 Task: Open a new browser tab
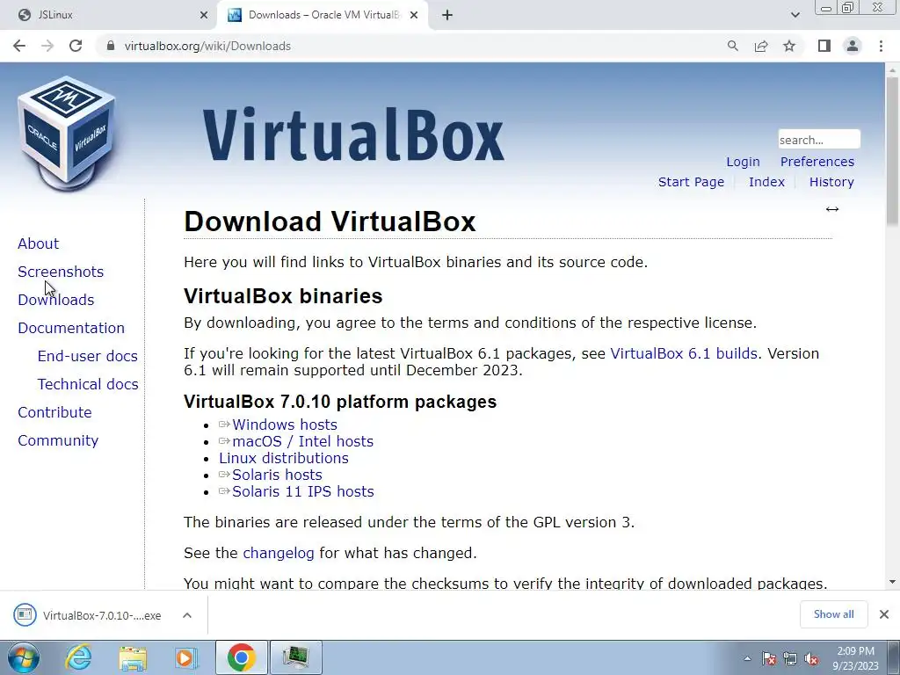coord(447,16)
